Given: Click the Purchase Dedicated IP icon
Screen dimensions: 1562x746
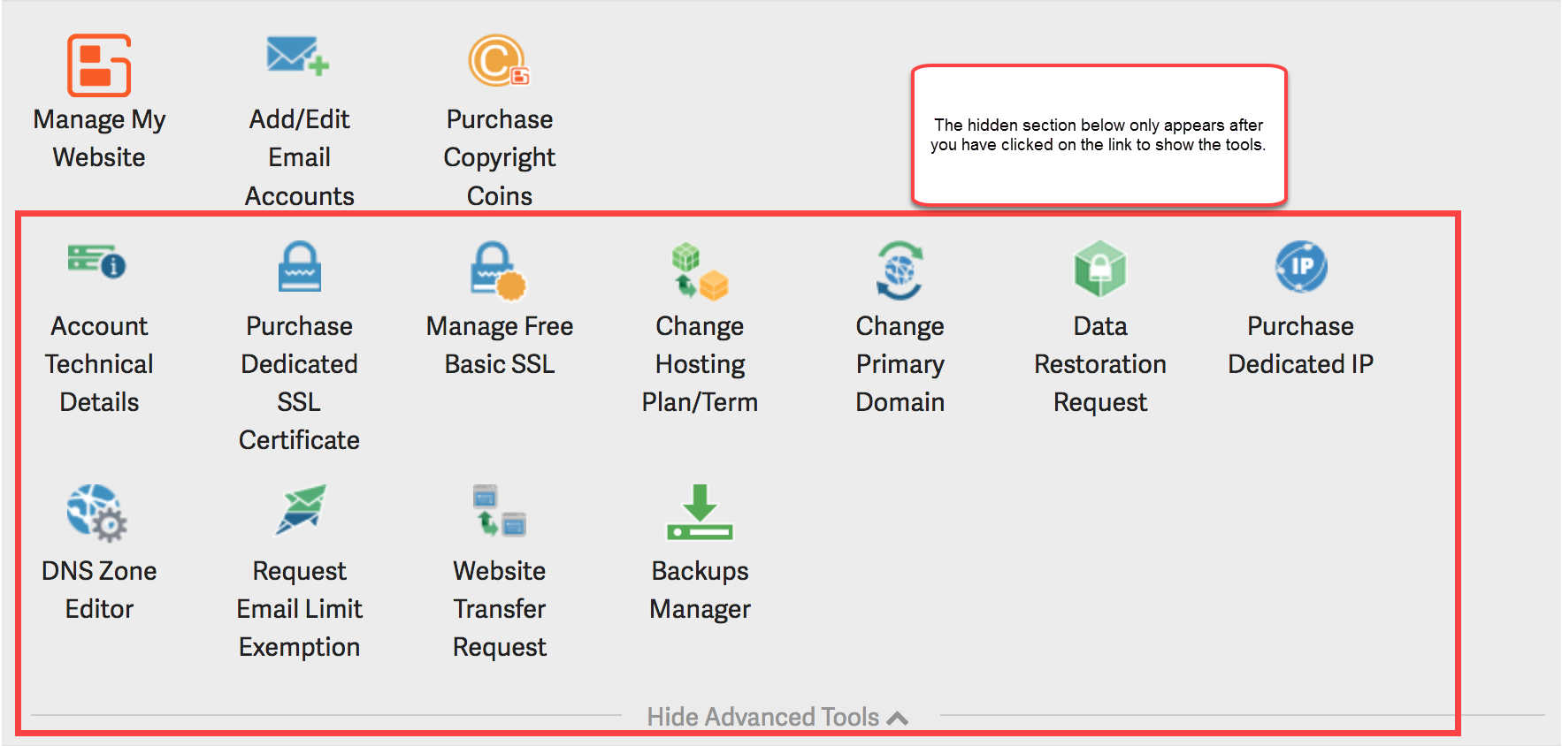Looking at the screenshot, I should [1300, 266].
